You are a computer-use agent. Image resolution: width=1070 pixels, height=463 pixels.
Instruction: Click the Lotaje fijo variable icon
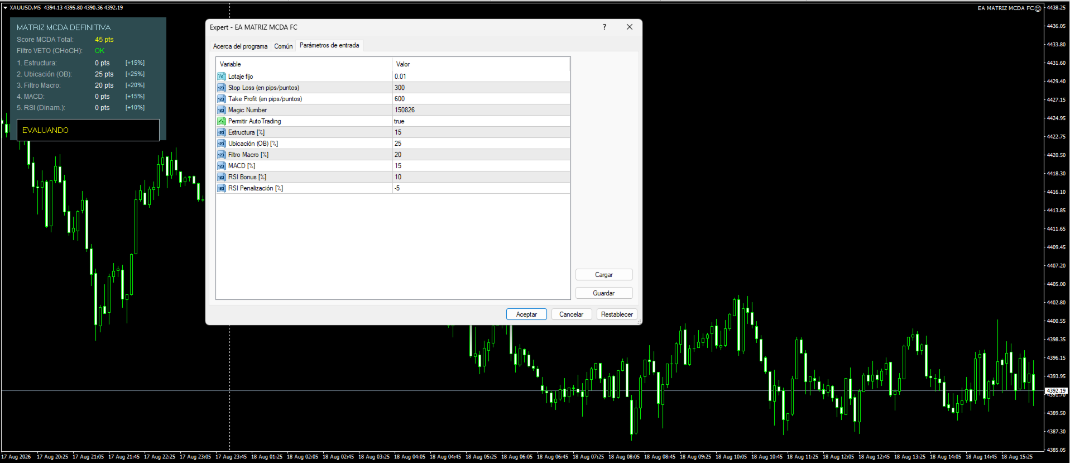click(222, 77)
